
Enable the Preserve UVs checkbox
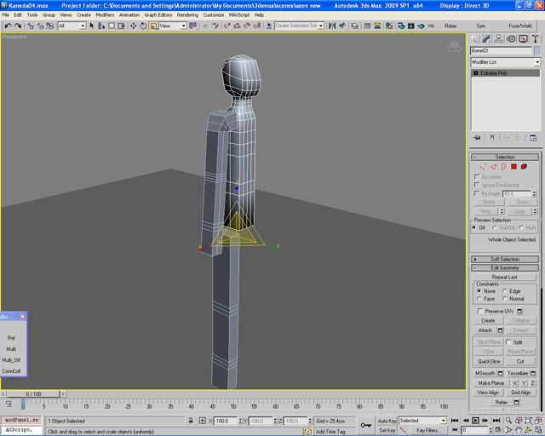(479, 311)
